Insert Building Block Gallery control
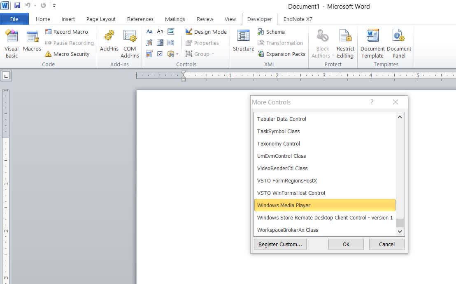Image resolution: width=456 pixels, height=284 pixels. (x=149, y=43)
